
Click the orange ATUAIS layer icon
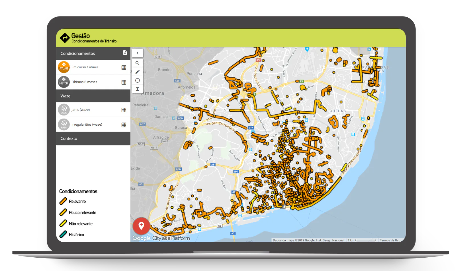point(64,67)
